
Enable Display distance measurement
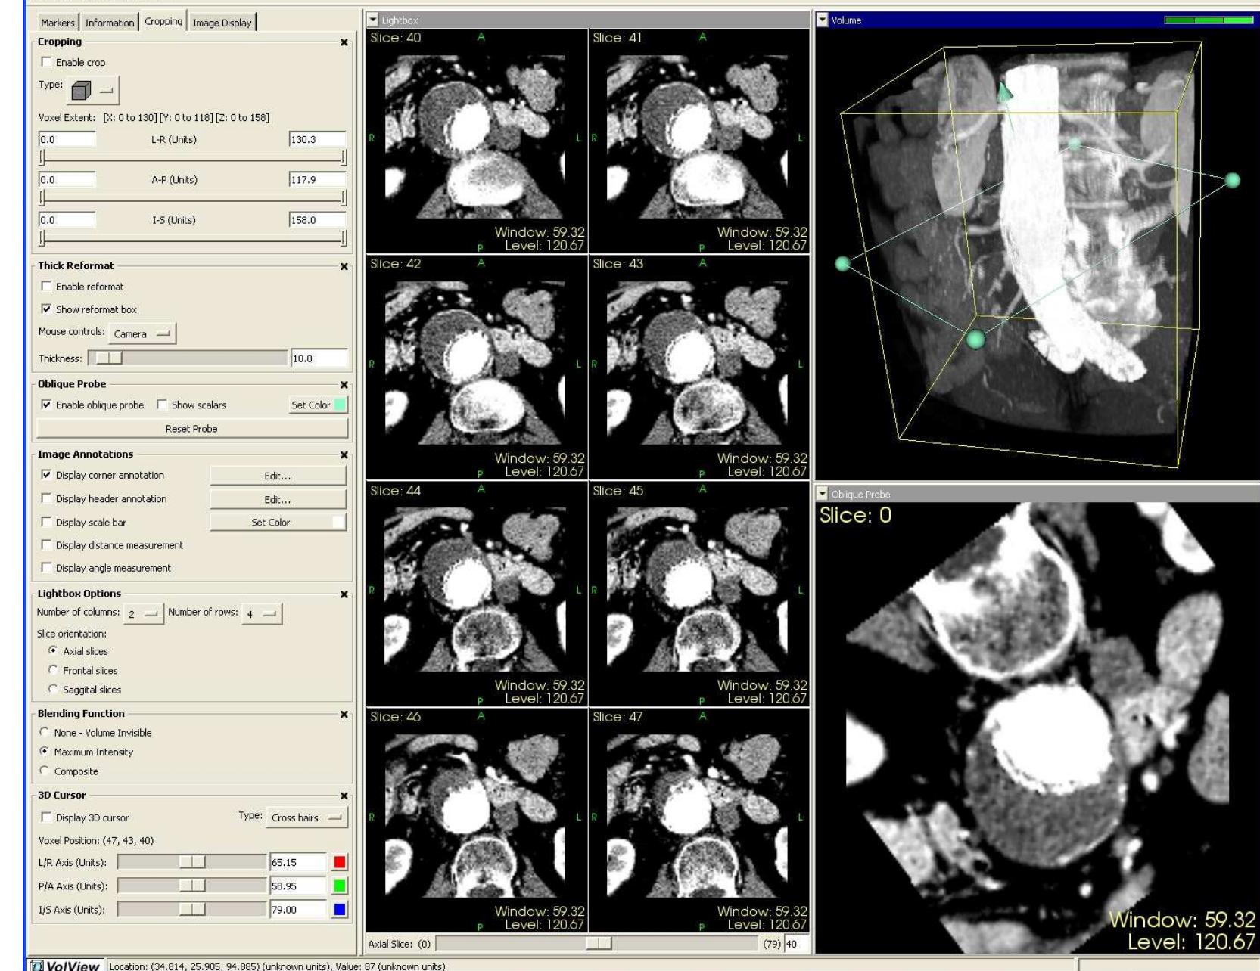click(46, 544)
